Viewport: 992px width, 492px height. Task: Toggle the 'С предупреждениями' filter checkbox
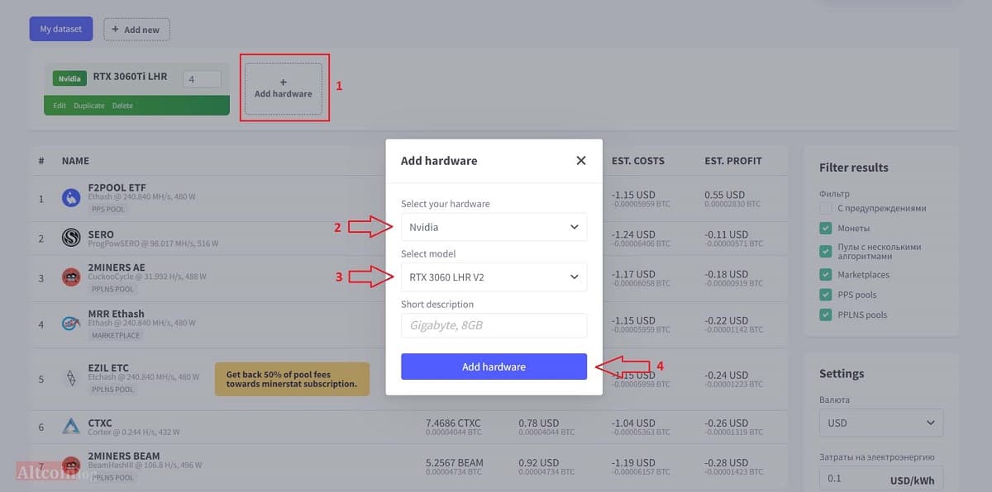click(x=826, y=208)
